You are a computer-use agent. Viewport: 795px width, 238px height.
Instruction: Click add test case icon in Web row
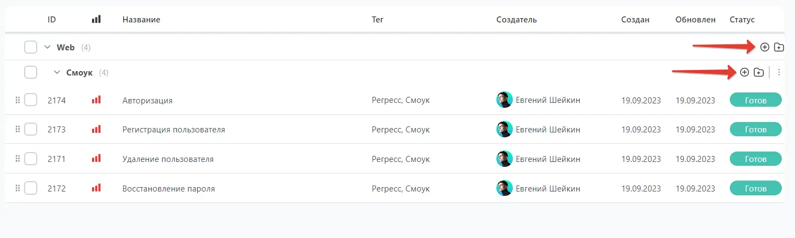(x=764, y=48)
